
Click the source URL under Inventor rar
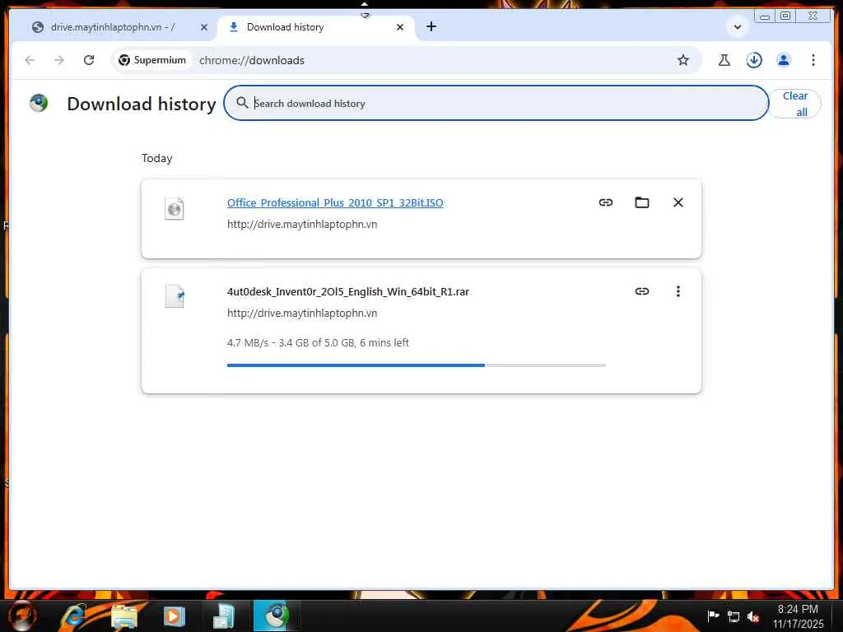302,313
